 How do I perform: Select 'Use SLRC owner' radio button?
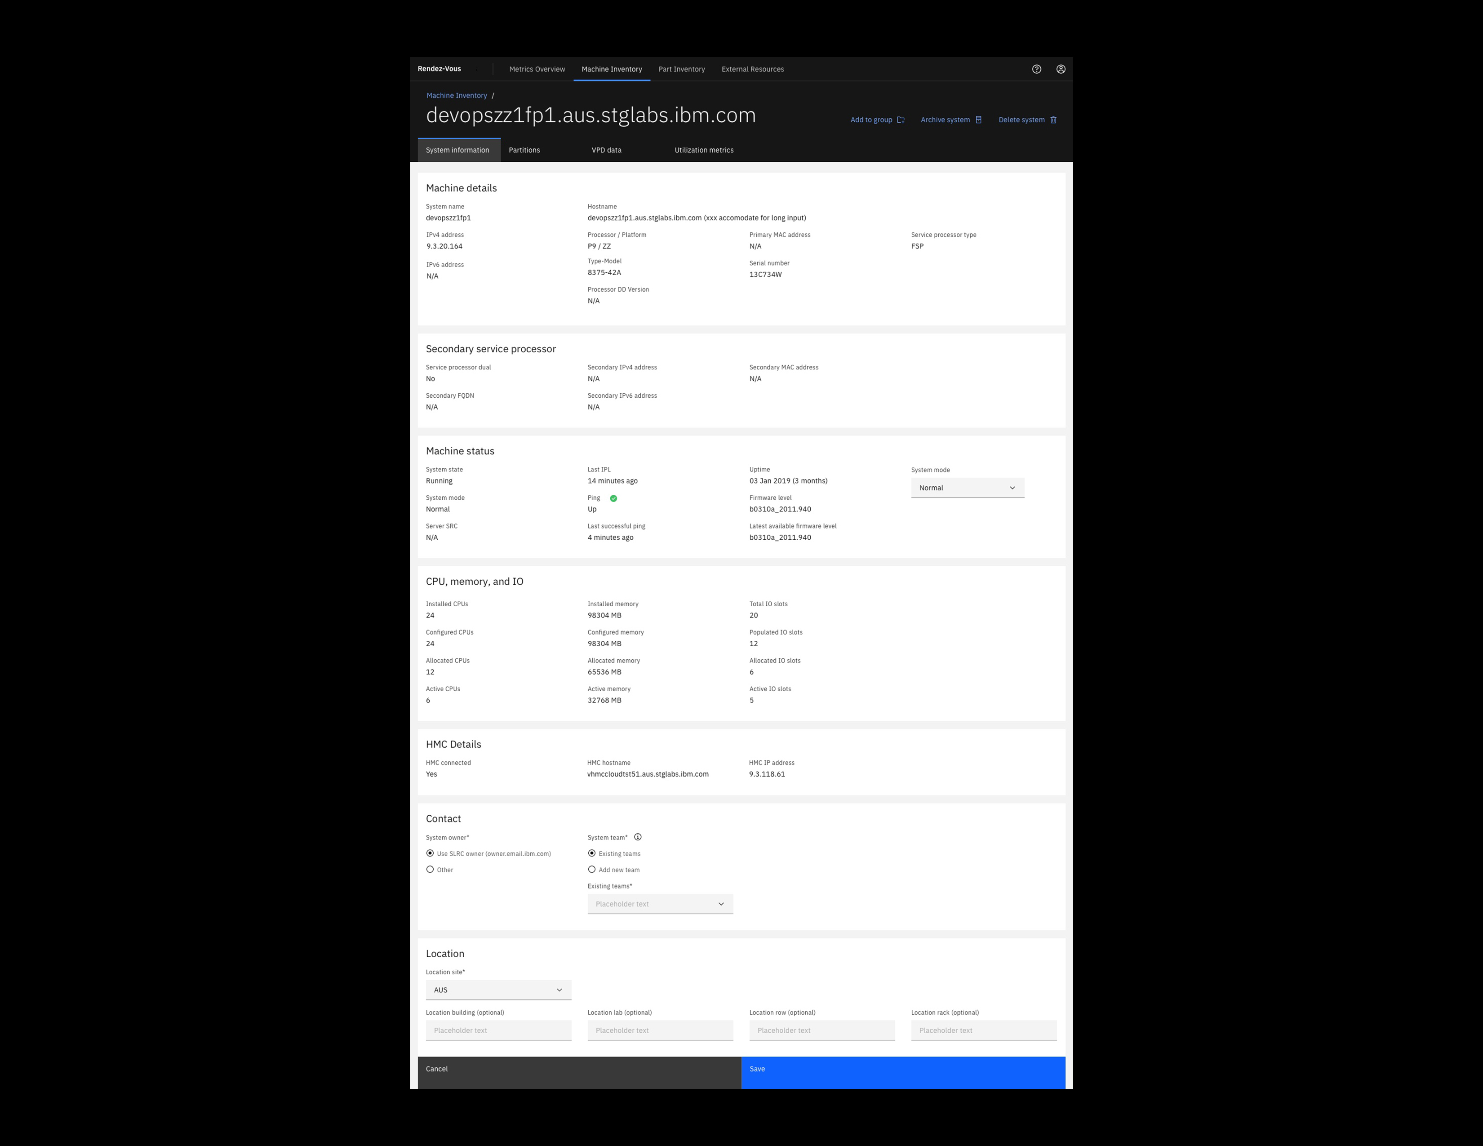(x=430, y=853)
